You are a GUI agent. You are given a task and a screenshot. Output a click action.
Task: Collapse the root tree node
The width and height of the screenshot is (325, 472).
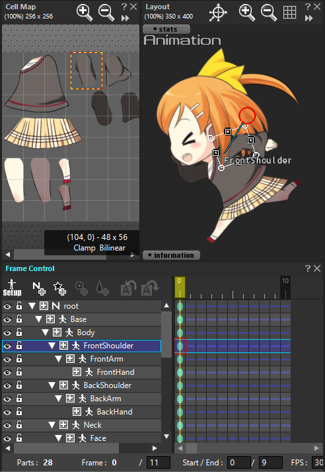(x=32, y=306)
